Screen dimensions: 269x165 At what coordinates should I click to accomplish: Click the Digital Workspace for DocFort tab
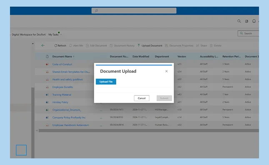coord(29,34)
